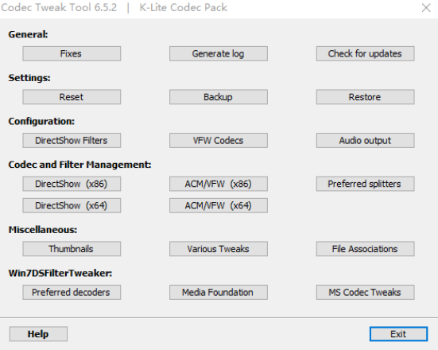Screen dimensions: 438x350
Task: Open ACM/VFW (x64) management
Action: (219, 205)
